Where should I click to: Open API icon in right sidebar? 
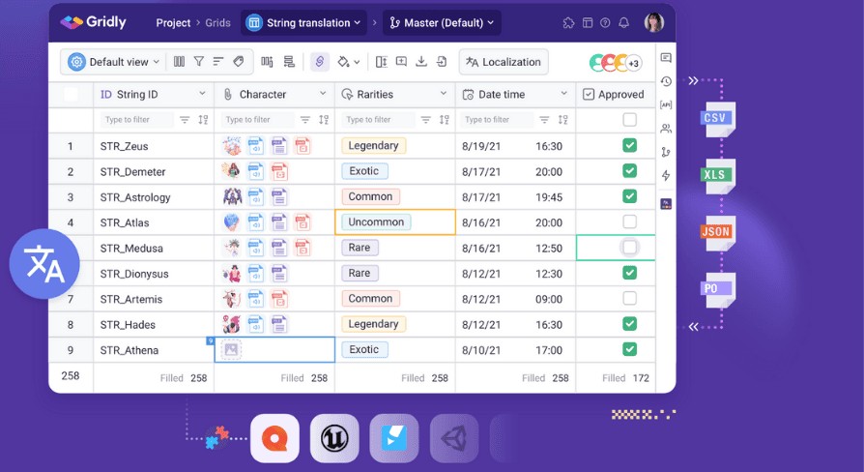pos(666,104)
